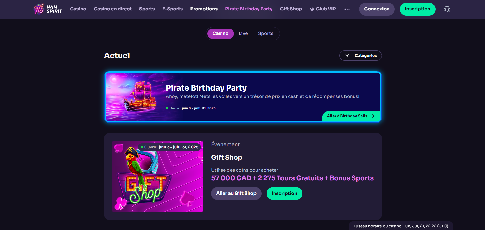Open Casino en direct menu item
Image resolution: width=485 pixels, height=230 pixels.
coord(112,9)
